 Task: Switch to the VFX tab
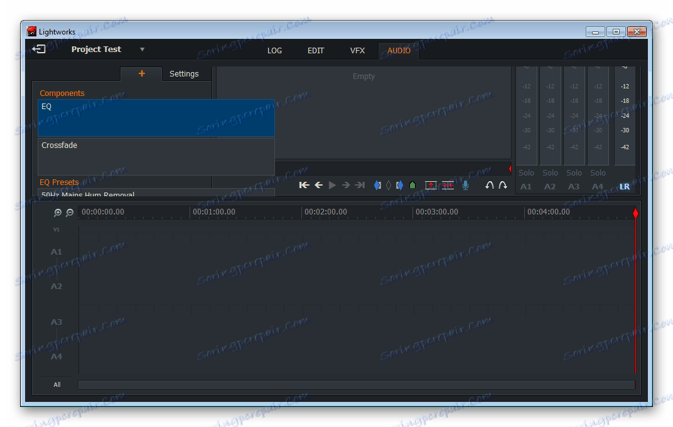(357, 51)
